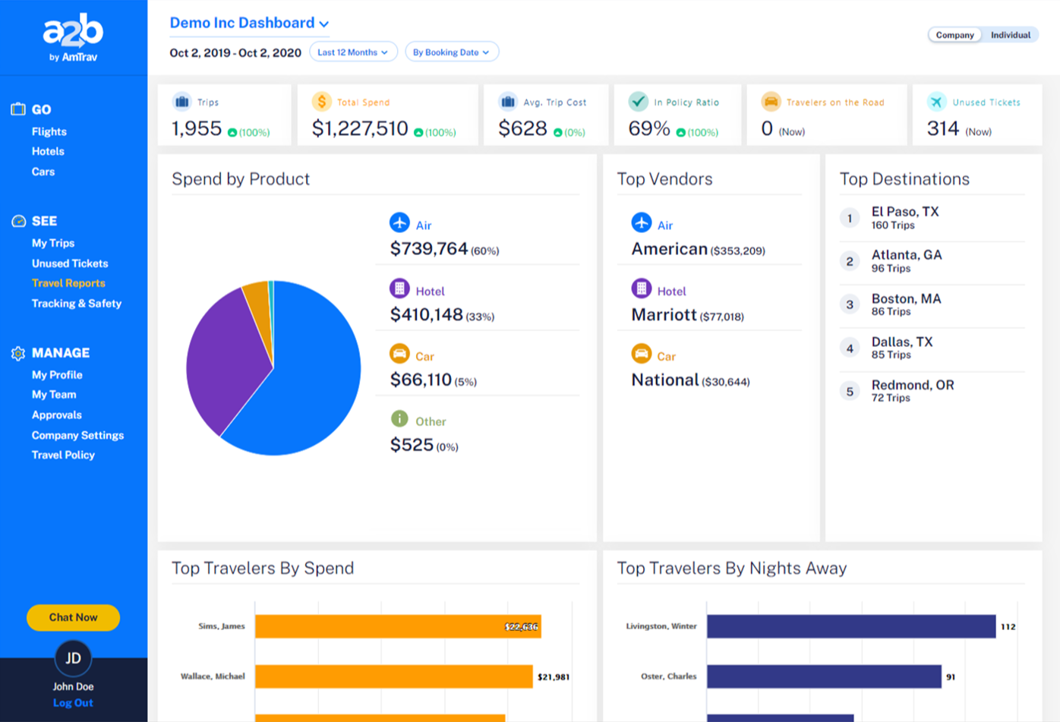Open Tracking & Safety from the sidebar
1060x722 pixels.
pyautogui.click(x=76, y=303)
